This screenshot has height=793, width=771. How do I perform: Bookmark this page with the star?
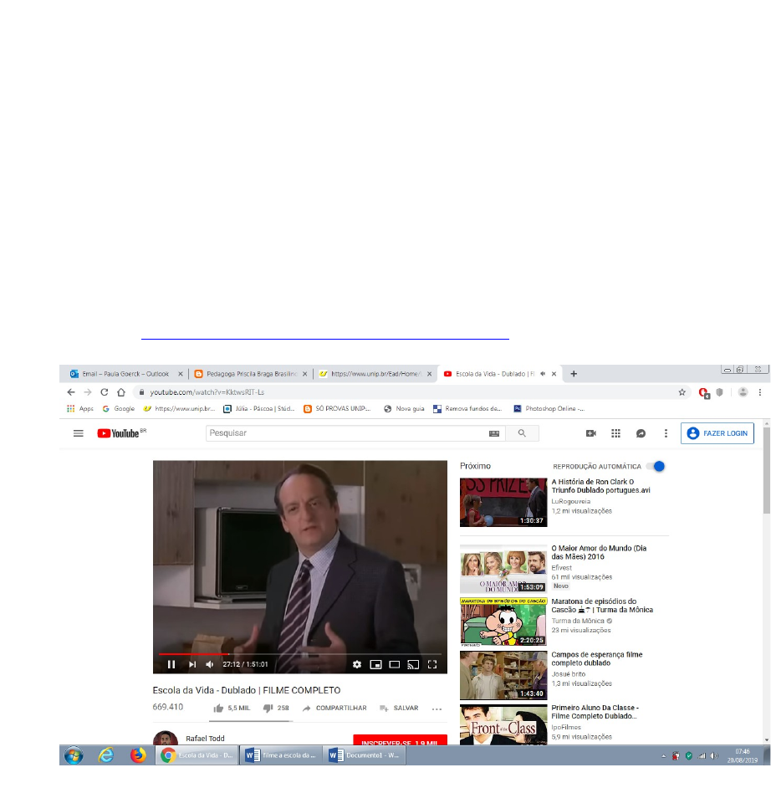[x=682, y=392]
